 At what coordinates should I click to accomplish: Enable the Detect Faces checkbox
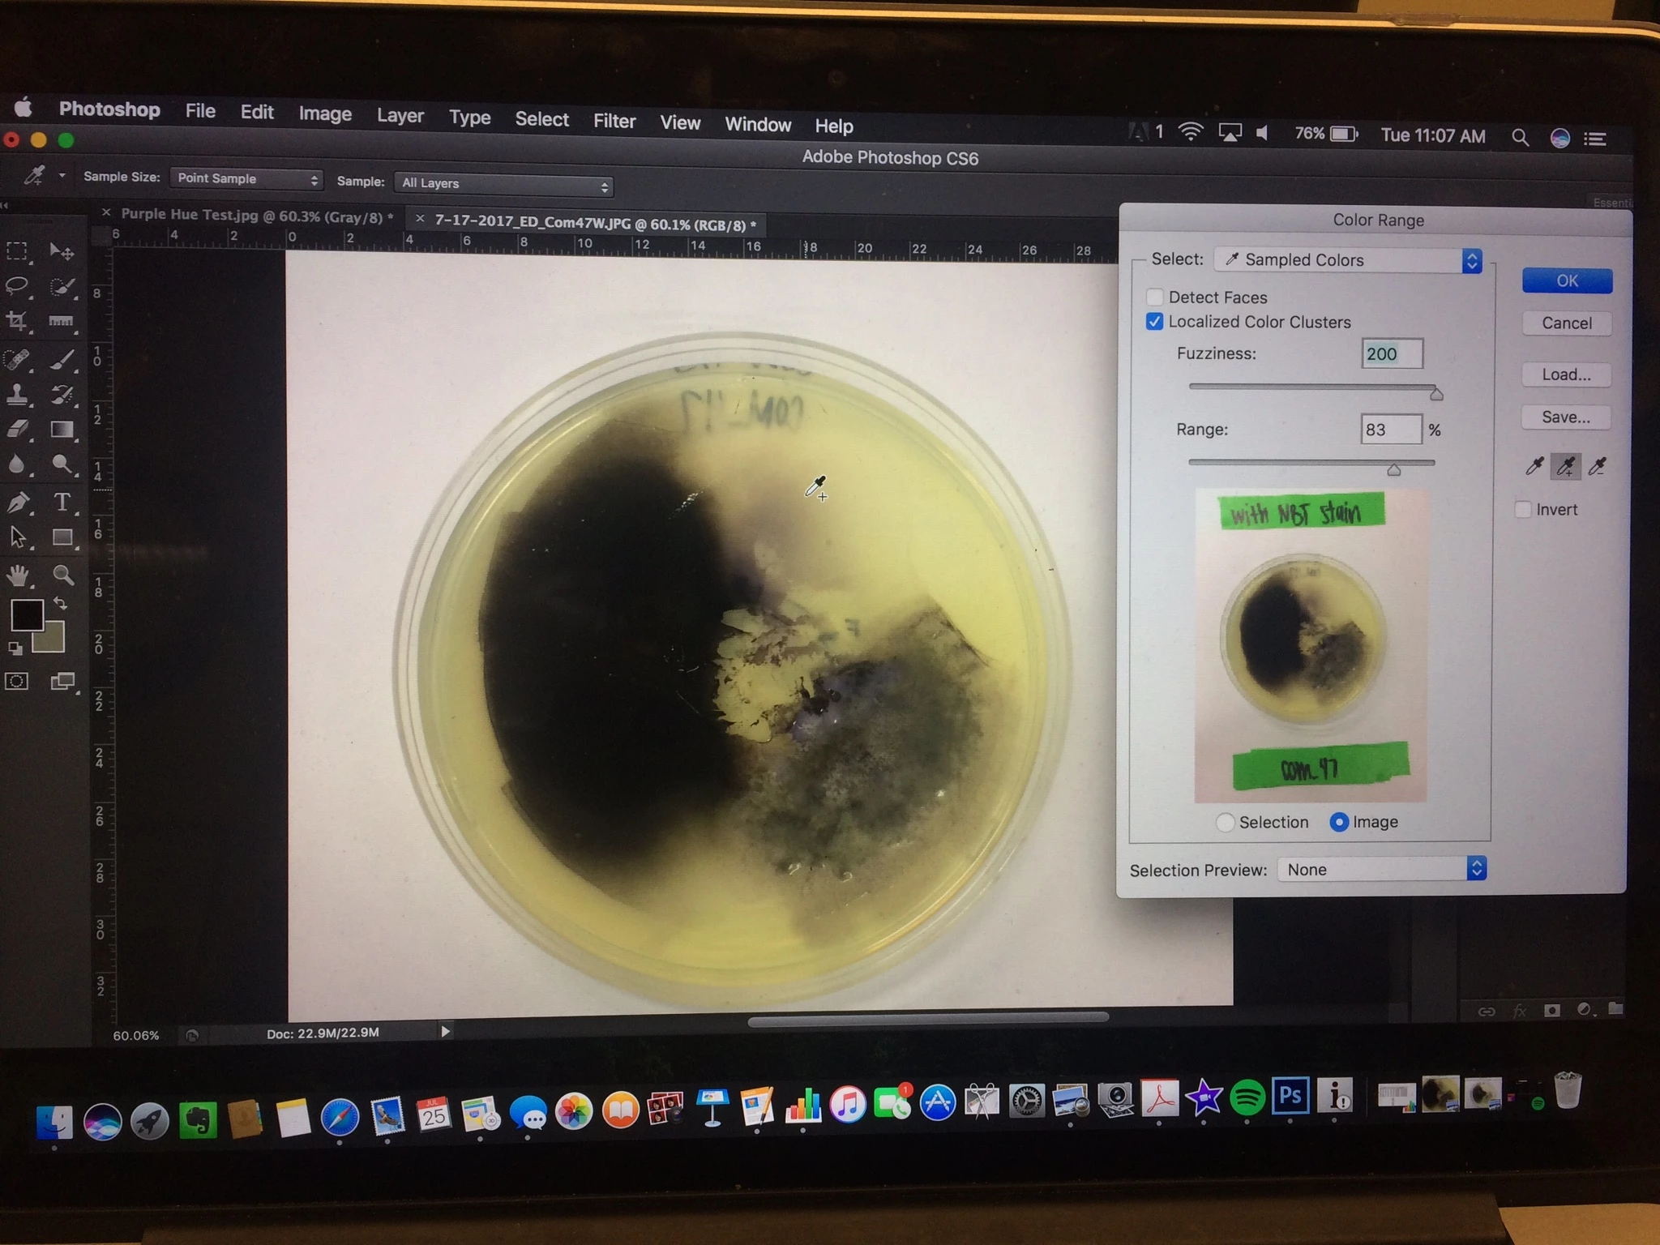point(1155,297)
